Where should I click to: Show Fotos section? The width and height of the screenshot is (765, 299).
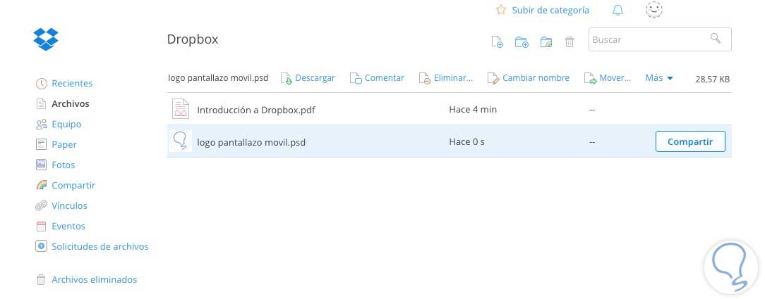coord(64,165)
